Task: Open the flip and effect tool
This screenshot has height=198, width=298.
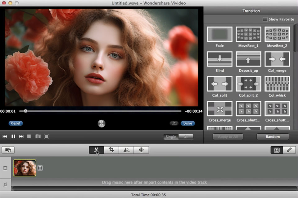Action: pyautogui.click(x=126, y=150)
